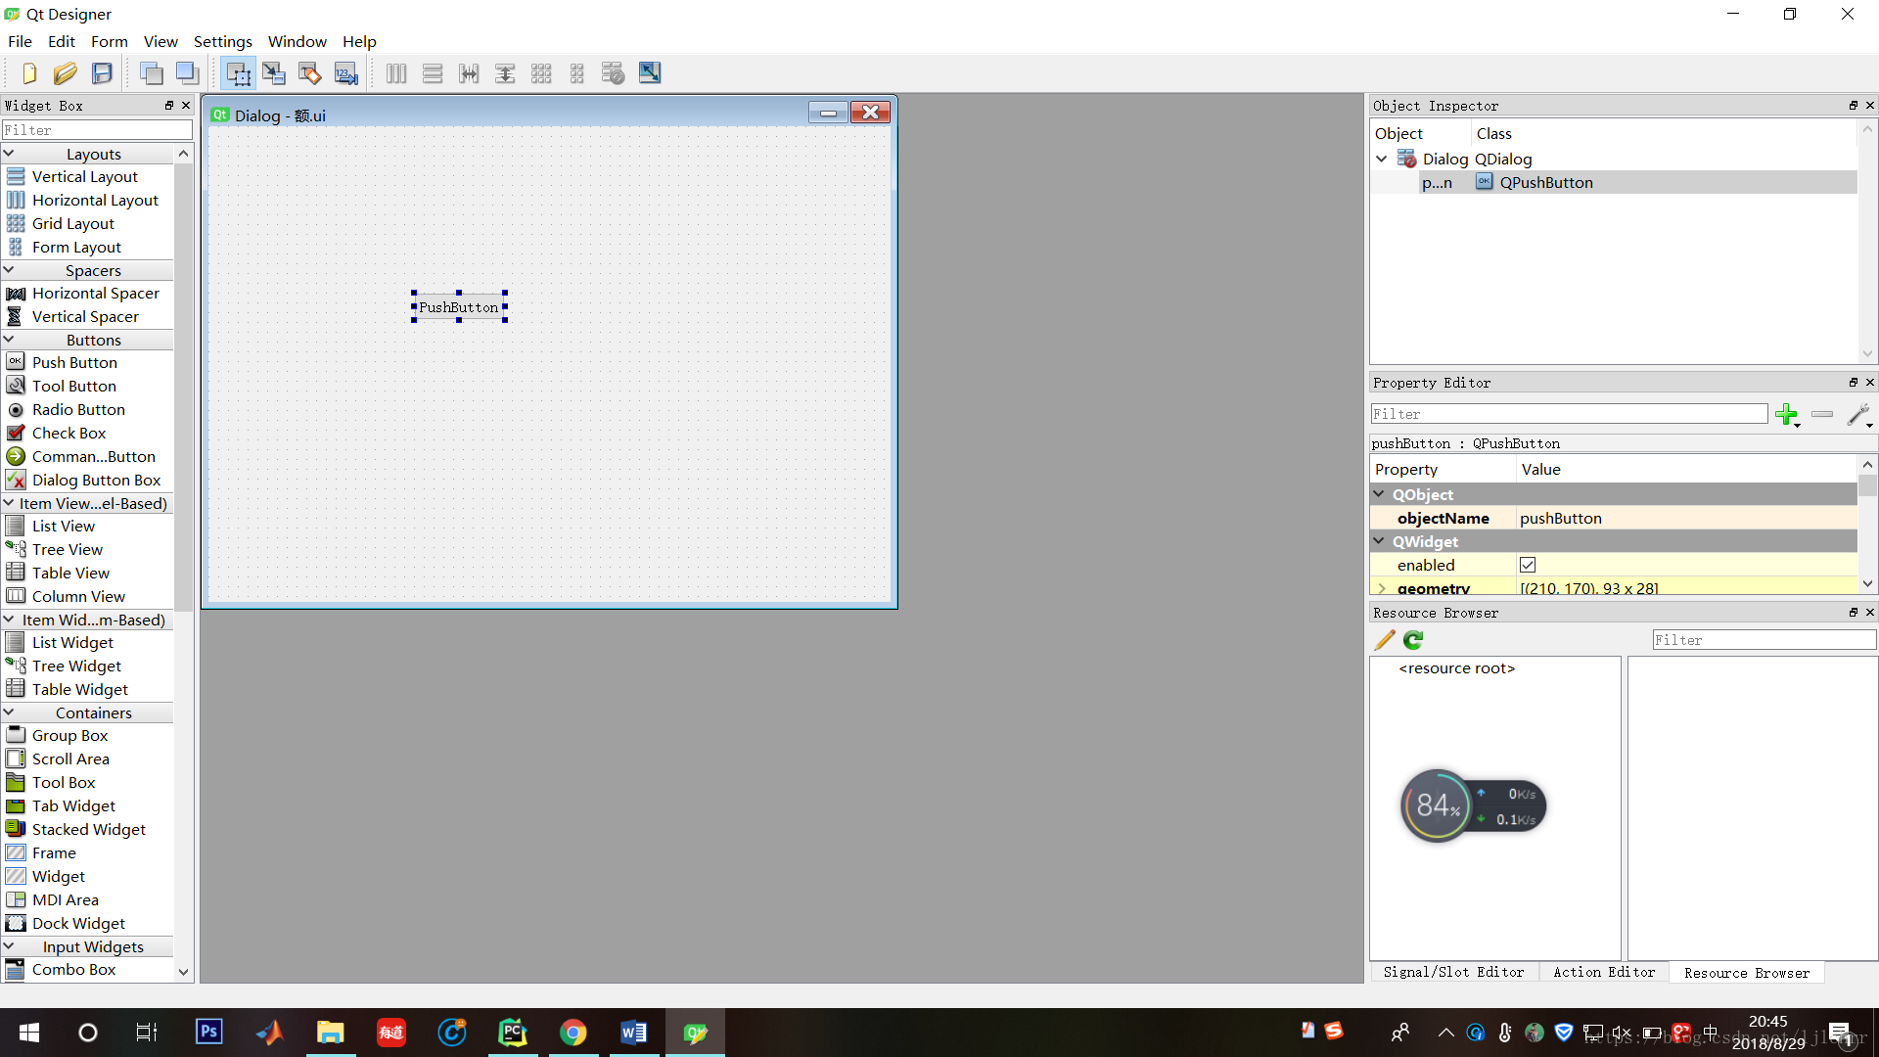The width and height of the screenshot is (1879, 1057).
Task: Click the Adjust Size toolbar icon
Action: [650, 73]
